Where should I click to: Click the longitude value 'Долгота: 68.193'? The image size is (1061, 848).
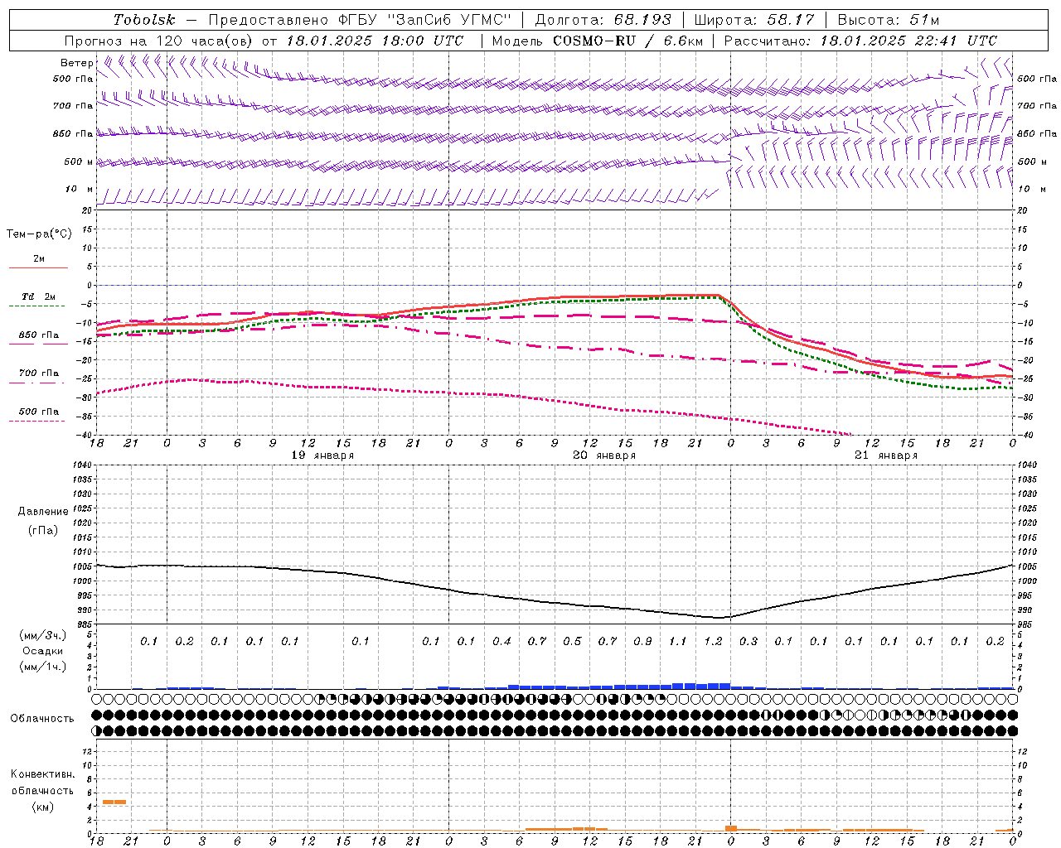[x=603, y=20]
